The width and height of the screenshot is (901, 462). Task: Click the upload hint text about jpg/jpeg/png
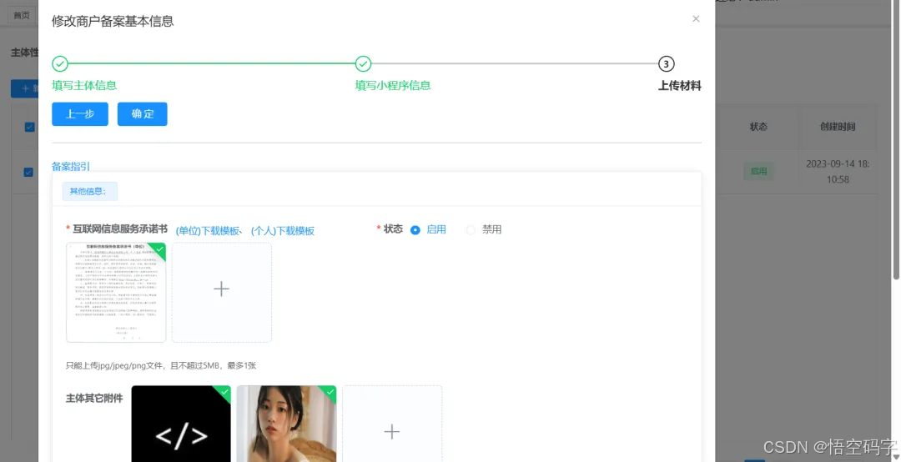click(161, 365)
